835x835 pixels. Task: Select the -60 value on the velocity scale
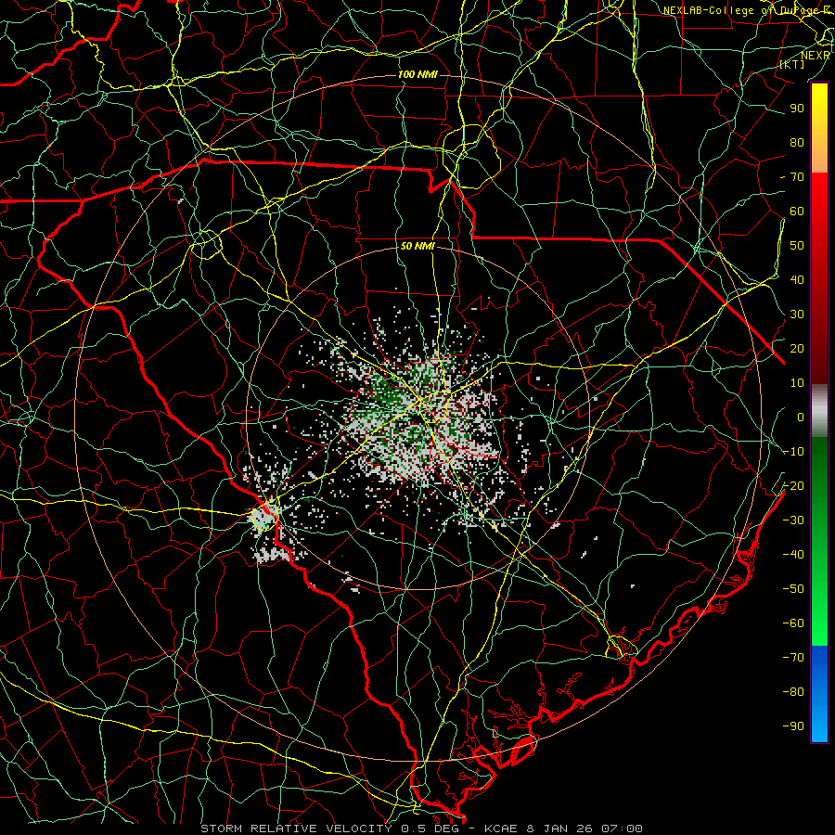[793, 623]
